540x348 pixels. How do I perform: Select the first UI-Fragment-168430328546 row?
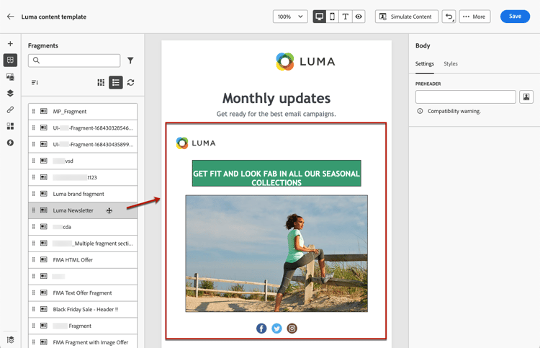click(83, 128)
